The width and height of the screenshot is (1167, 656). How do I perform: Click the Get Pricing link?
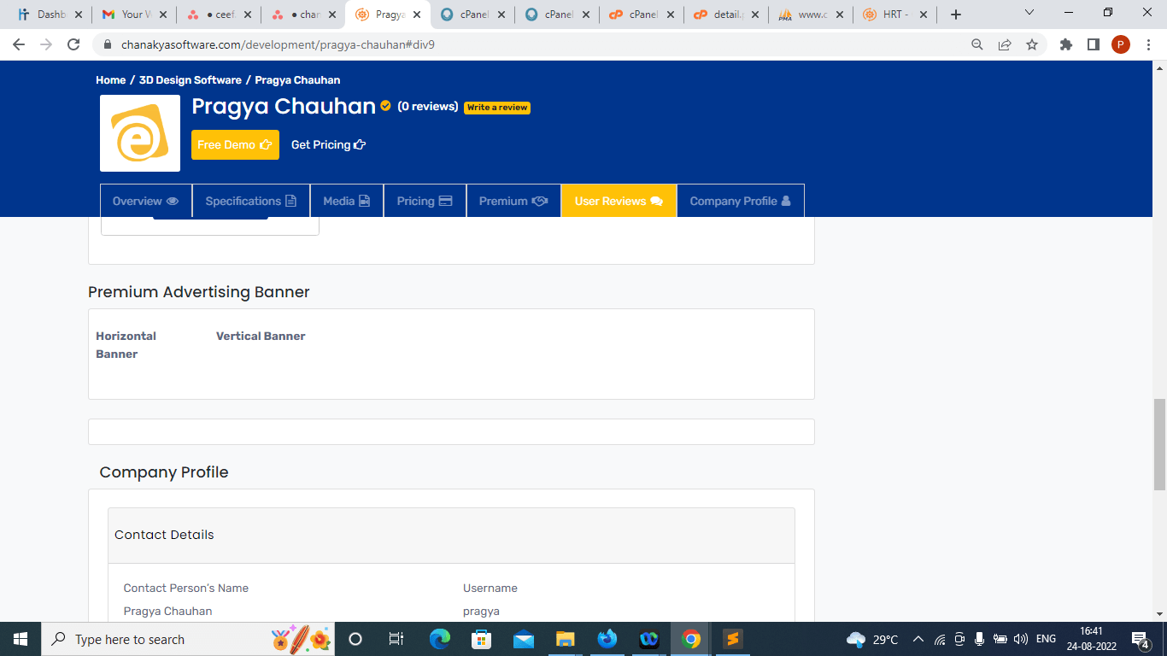pyautogui.click(x=328, y=144)
